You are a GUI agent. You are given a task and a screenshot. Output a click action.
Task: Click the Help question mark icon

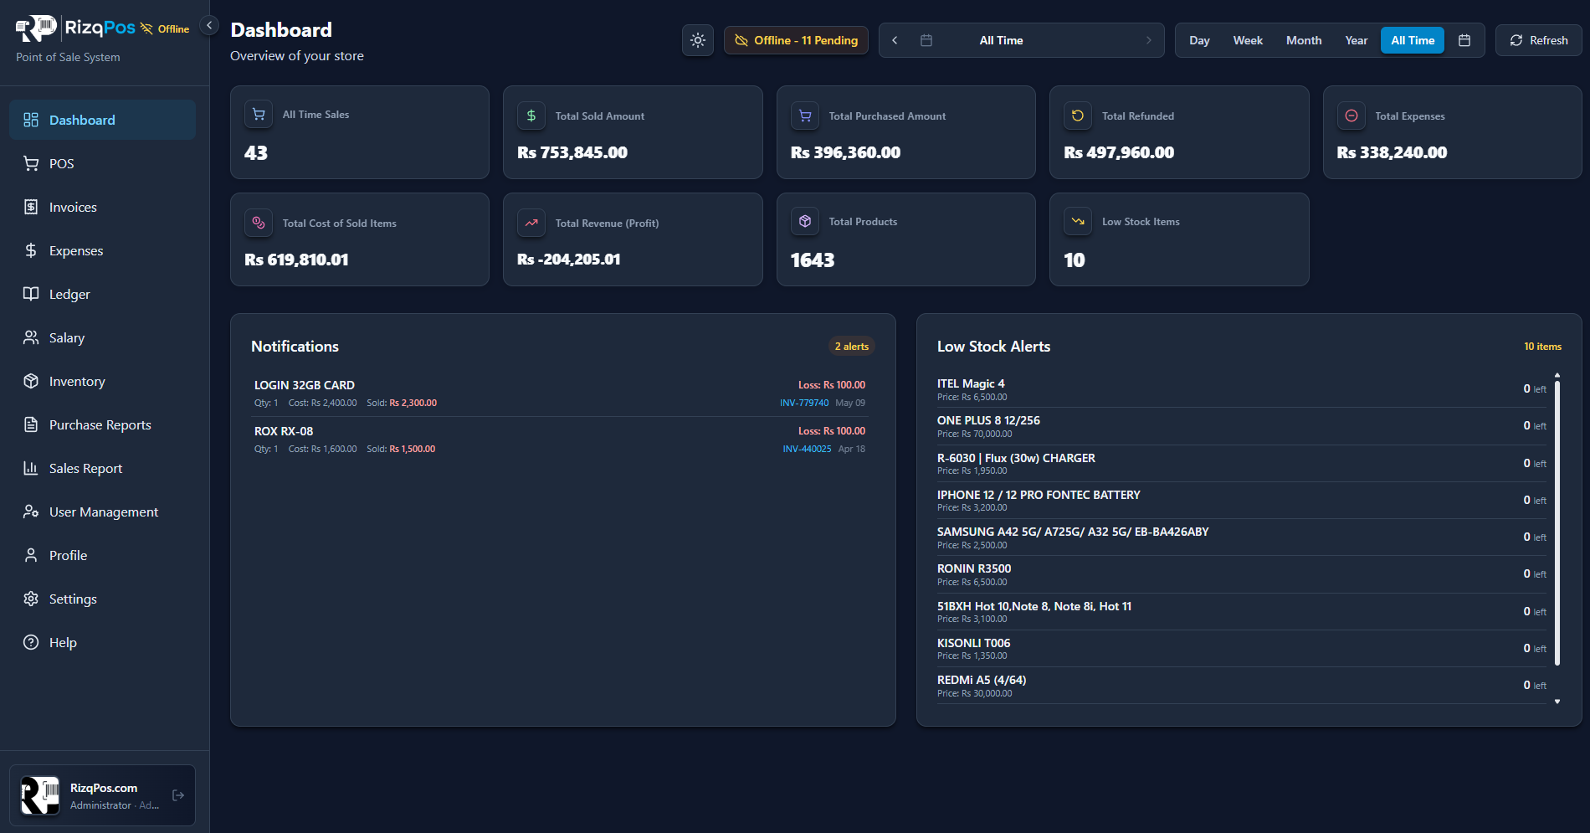31,642
